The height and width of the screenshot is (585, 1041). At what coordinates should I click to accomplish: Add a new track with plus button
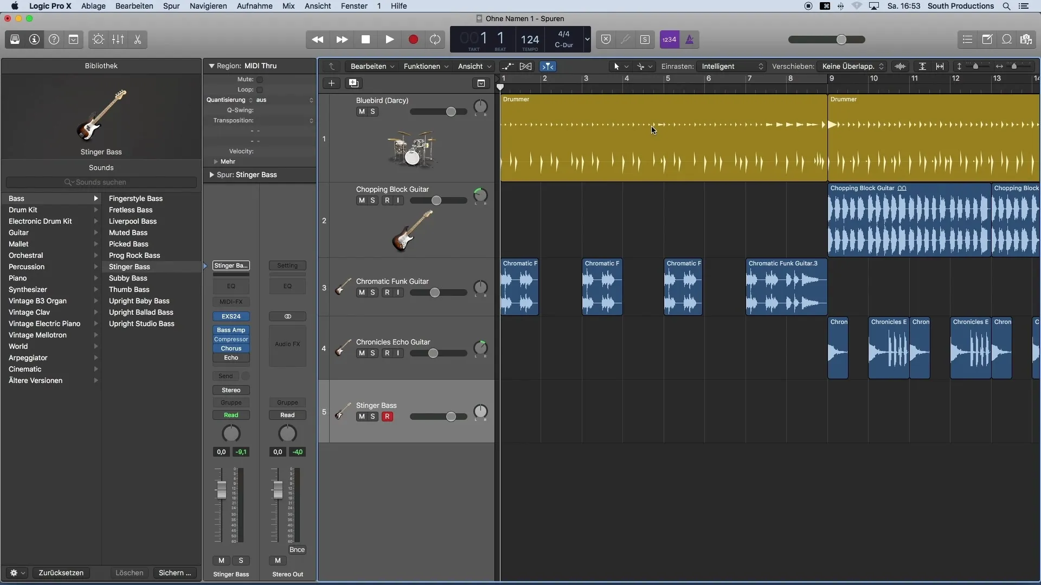pyautogui.click(x=331, y=83)
